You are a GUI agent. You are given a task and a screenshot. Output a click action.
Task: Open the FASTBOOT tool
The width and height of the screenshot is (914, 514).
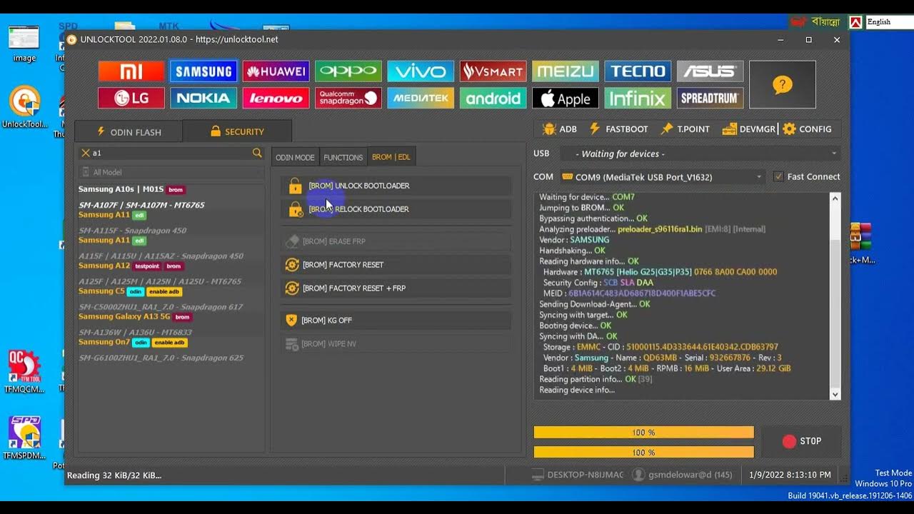click(x=618, y=129)
